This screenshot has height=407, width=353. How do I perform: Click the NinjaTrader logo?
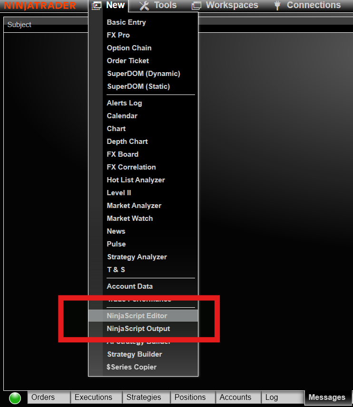pyautogui.click(x=40, y=6)
